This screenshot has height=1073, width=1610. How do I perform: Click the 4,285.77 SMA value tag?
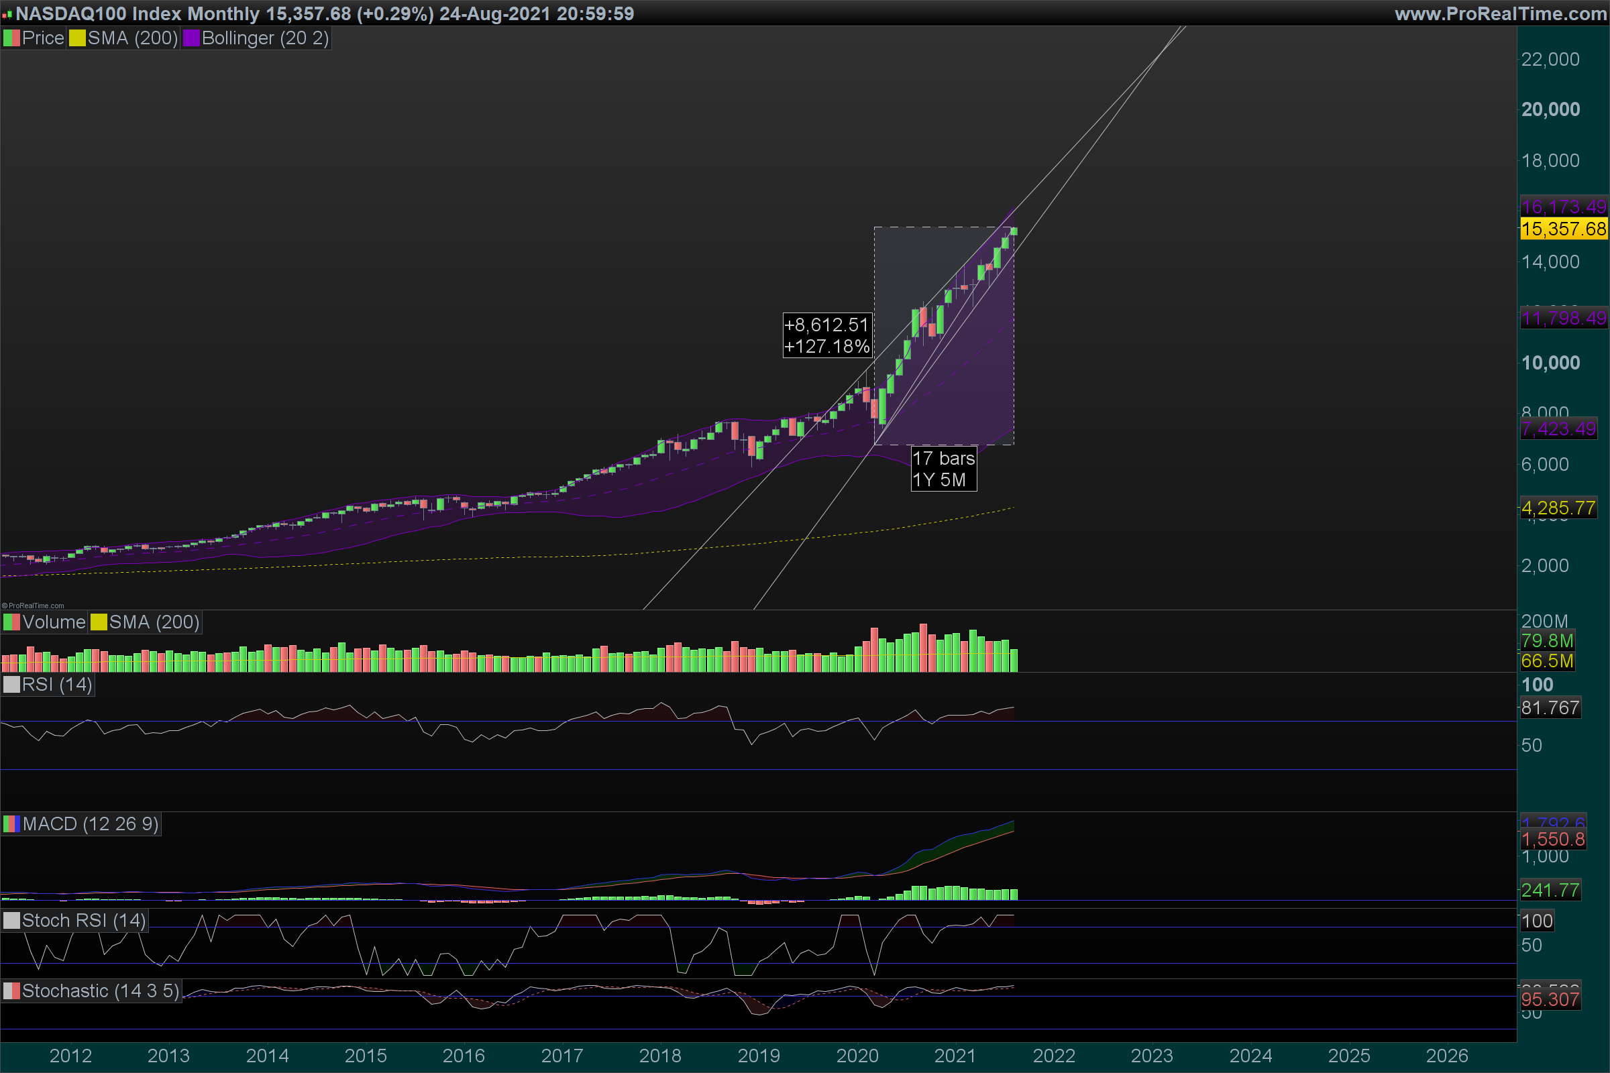point(1557,508)
